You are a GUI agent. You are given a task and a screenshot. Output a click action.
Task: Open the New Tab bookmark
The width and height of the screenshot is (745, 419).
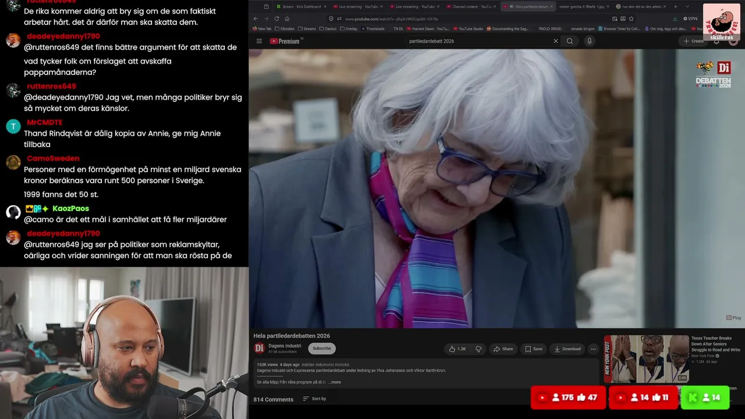(262, 29)
